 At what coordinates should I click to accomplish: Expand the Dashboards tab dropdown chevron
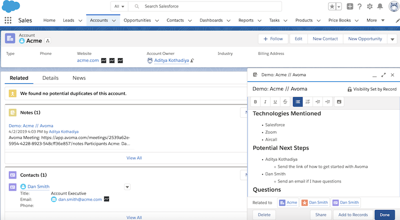click(228, 20)
